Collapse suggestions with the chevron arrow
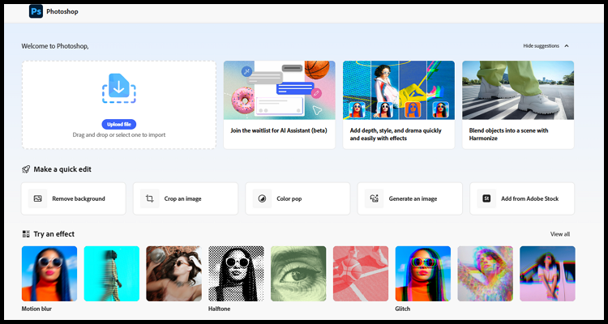 (x=567, y=46)
